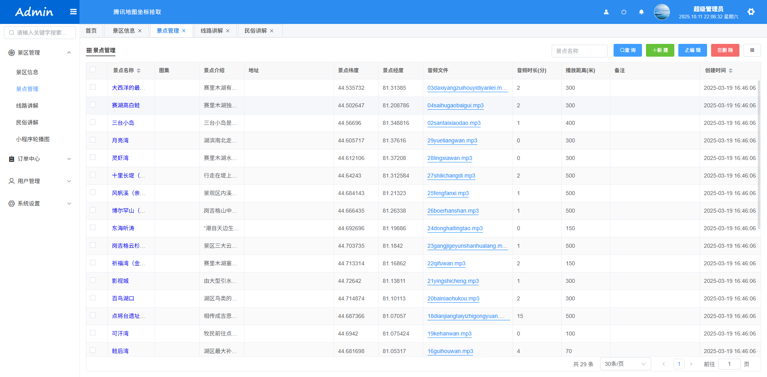Open the column display grid icon button

pos(752,50)
